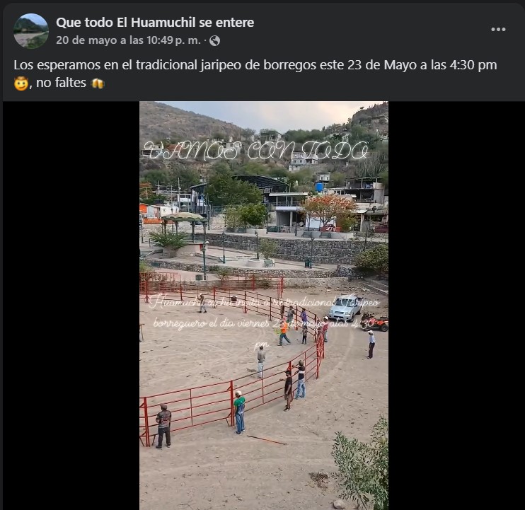The height and width of the screenshot is (510, 525).
Task: Click the man in dark shirt at fence corner
Action: 163,426
